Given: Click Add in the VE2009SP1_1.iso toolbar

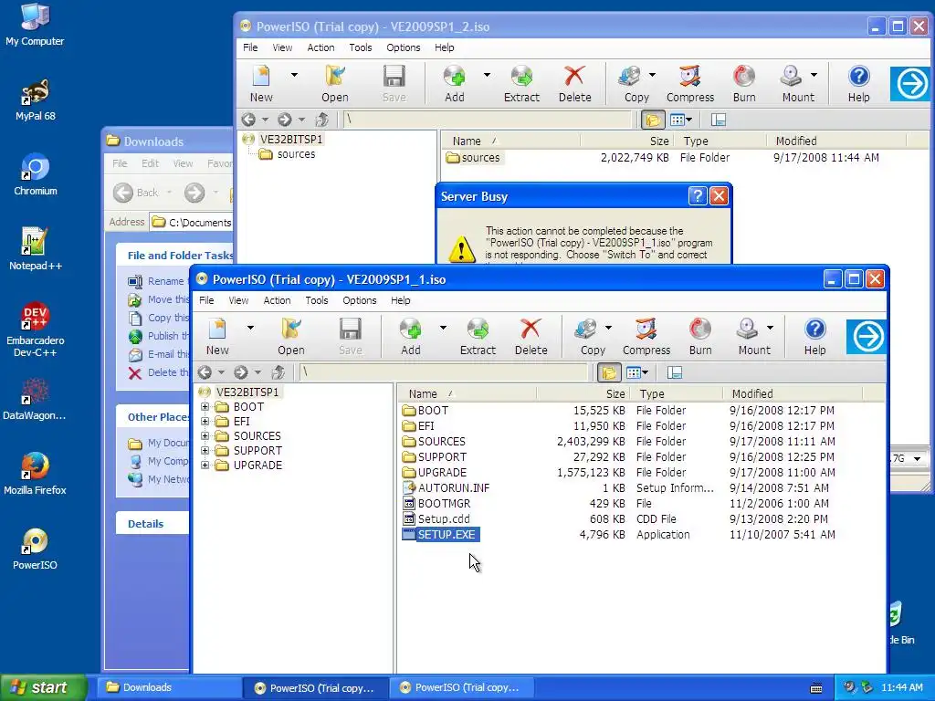Looking at the screenshot, I should click(x=410, y=336).
